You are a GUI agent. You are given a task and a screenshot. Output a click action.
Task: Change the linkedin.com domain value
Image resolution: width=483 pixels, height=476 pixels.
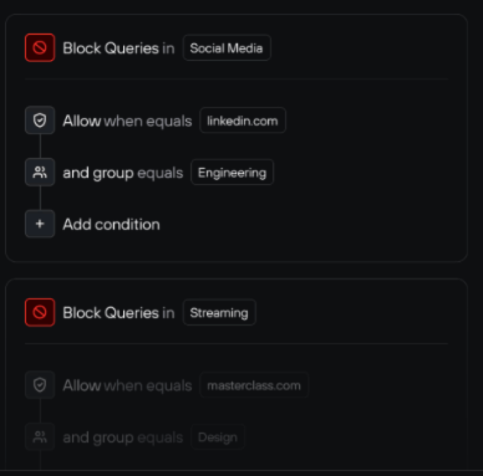tap(242, 121)
